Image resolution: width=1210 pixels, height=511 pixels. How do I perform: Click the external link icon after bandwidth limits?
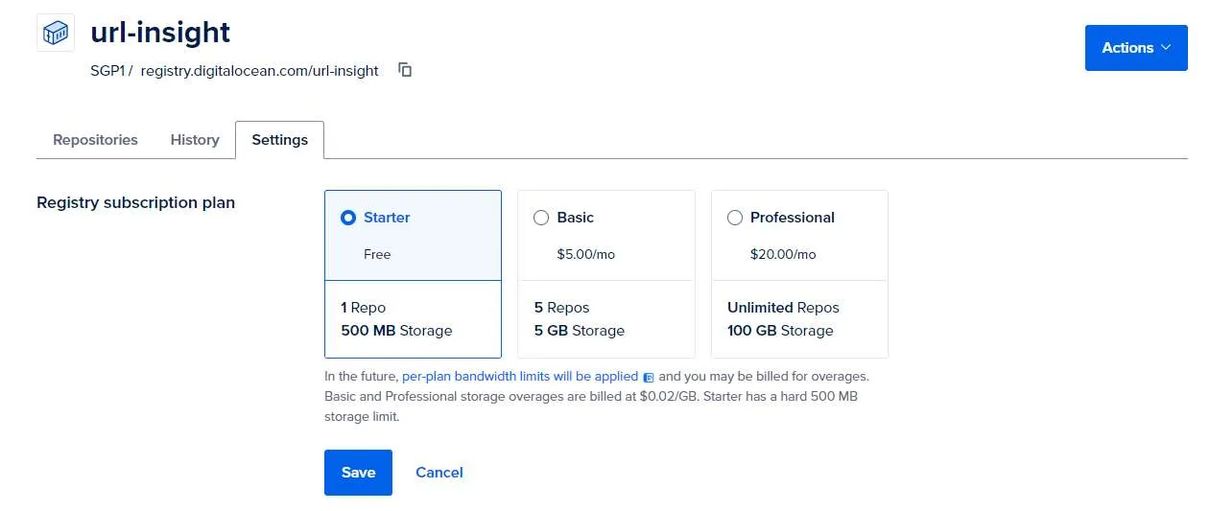[649, 378]
